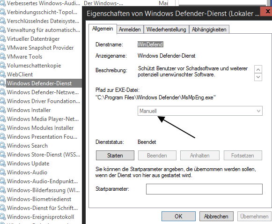Click the gear icon next to Windows Update
Image resolution: width=272 pixels, height=224 pixels.
[3, 164]
